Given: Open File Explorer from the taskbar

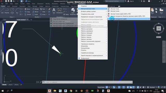Looking at the screenshot, I should [x=55, y=91].
